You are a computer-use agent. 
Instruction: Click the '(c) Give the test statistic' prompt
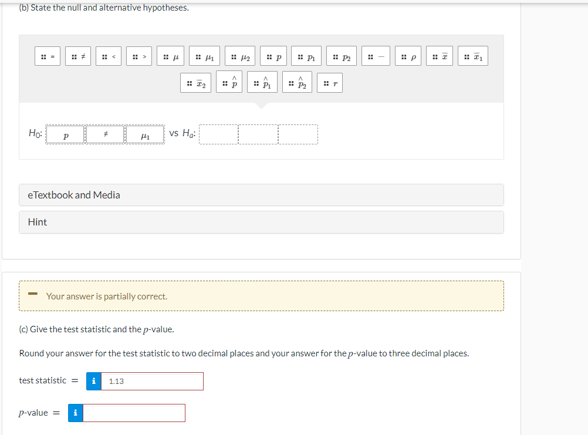click(x=96, y=329)
